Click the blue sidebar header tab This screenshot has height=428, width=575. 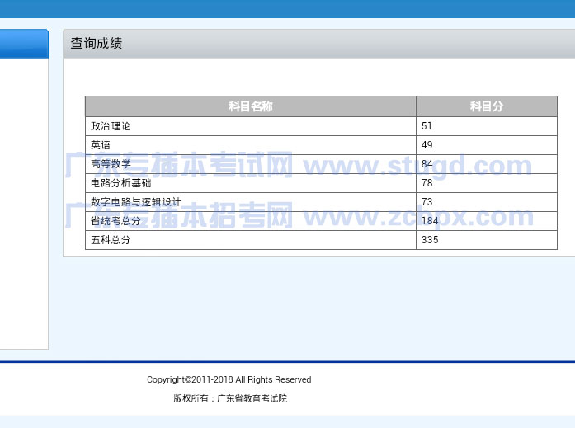[x=24, y=44]
